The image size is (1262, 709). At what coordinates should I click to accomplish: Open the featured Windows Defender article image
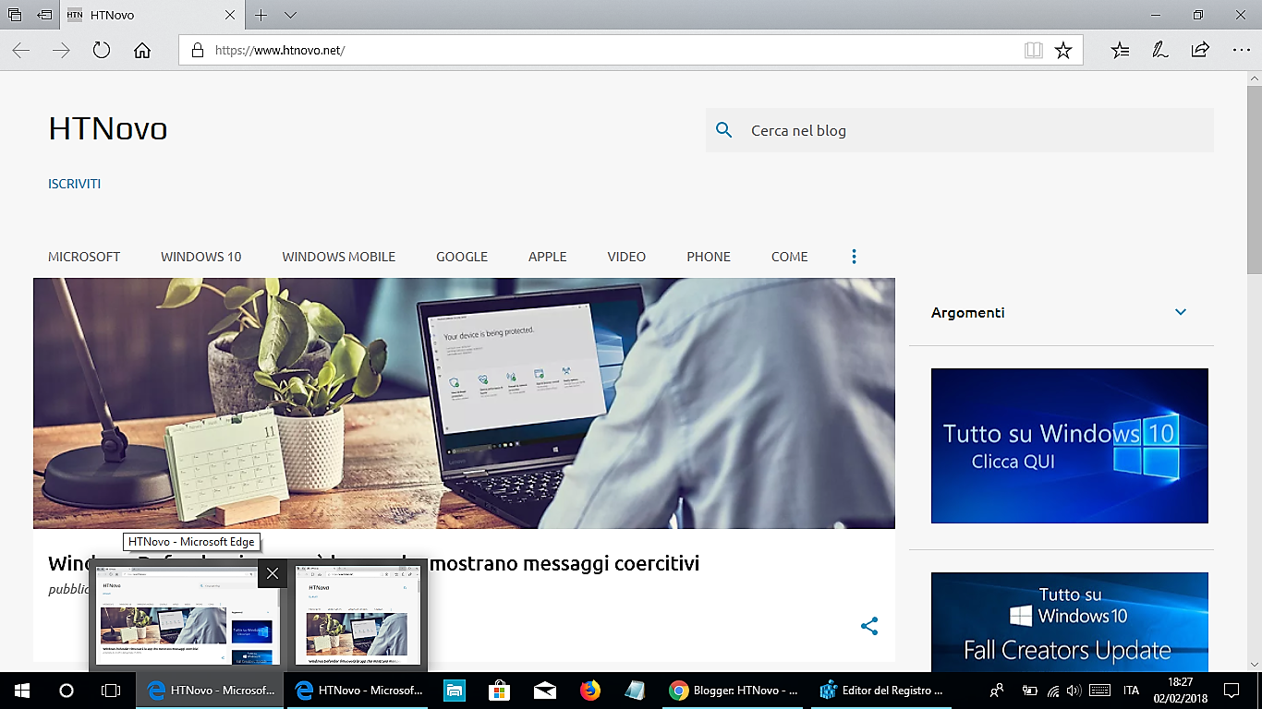464,403
